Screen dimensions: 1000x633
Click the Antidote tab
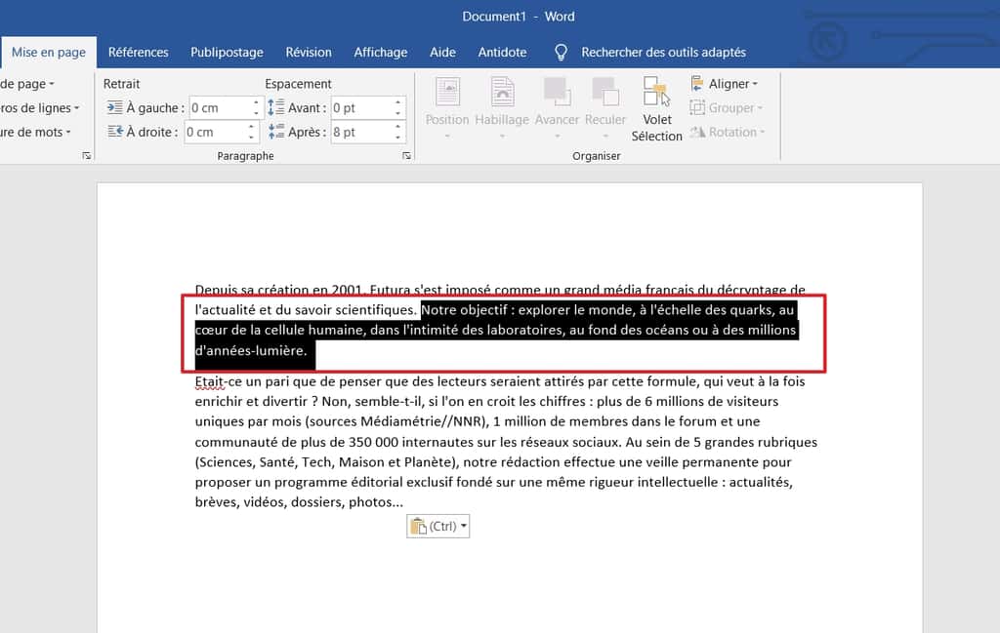(502, 53)
